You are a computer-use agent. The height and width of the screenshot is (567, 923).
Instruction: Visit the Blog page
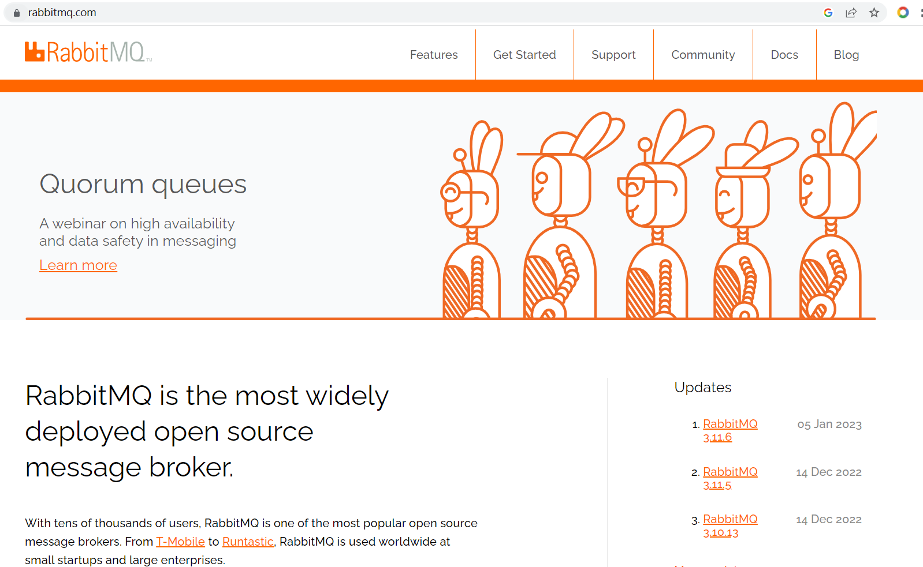pos(846,55)
